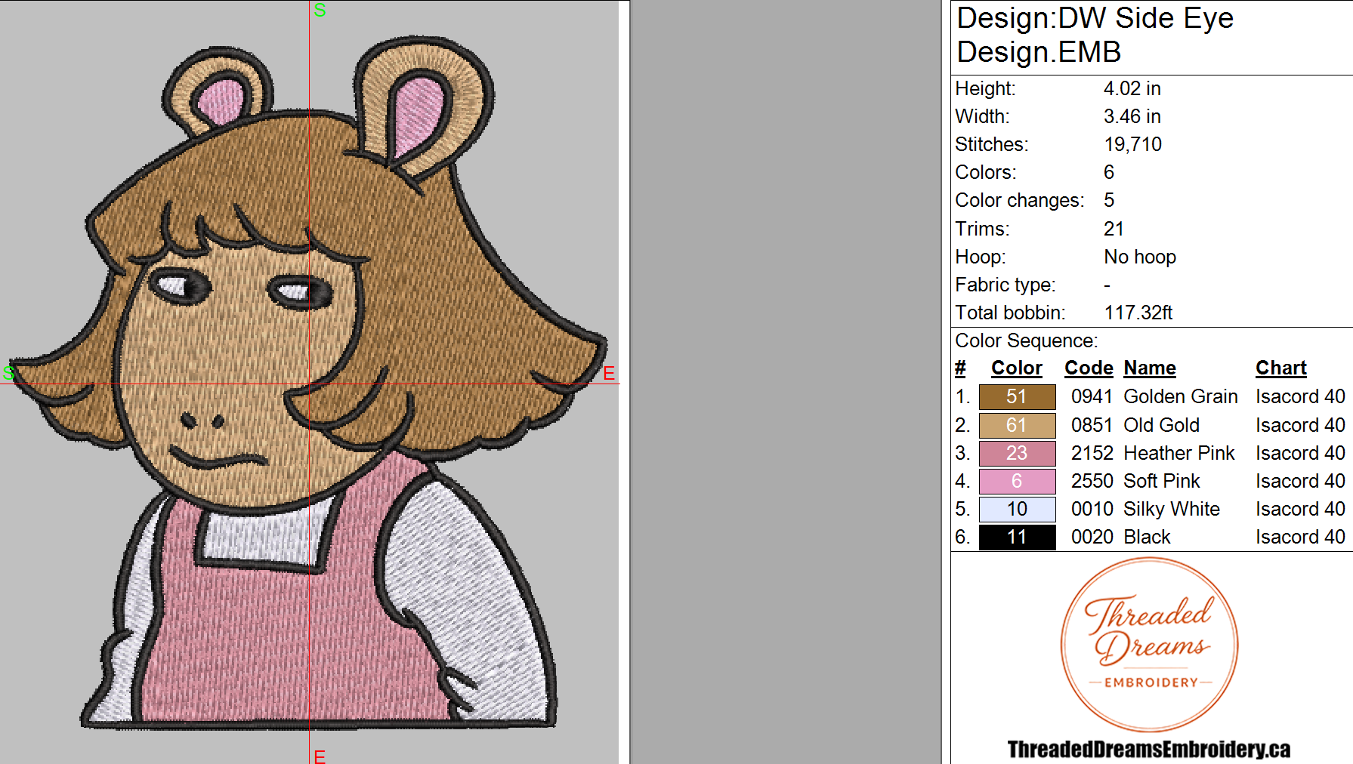The width and height of the screenshot is (1353, 764).
Task: Click the green S marker on left edge
Action: 8,373
